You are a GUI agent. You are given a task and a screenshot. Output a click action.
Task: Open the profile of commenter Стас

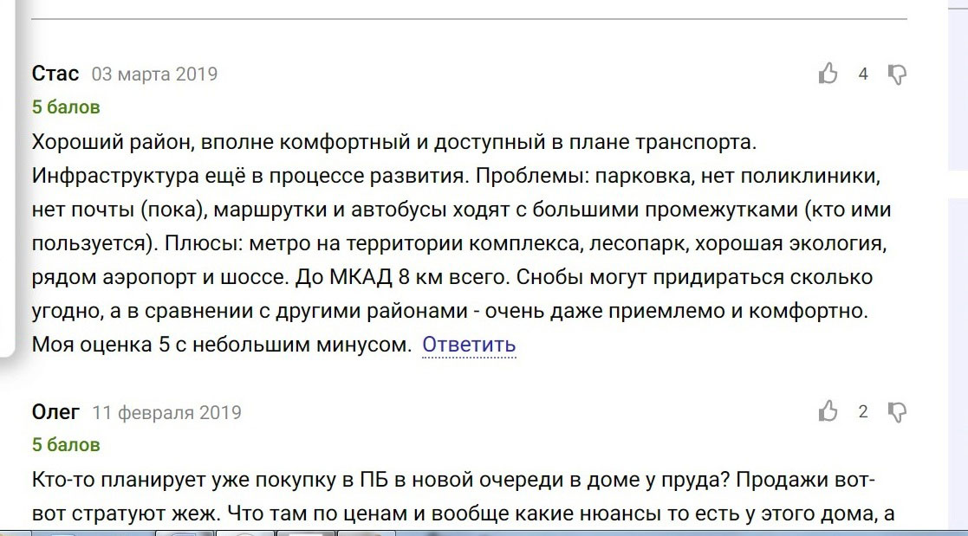tap(55, 74)
